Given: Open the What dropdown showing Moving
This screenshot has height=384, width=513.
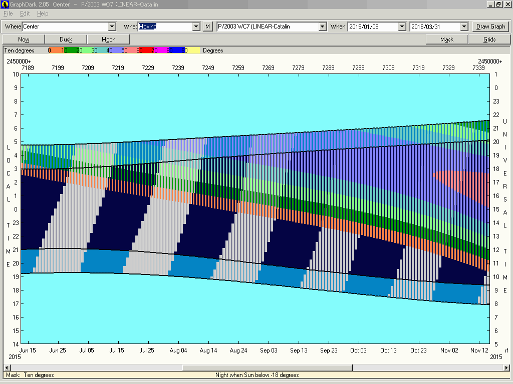Looking at the screenshot, I should pyautogui.click(x=196, y=26).
